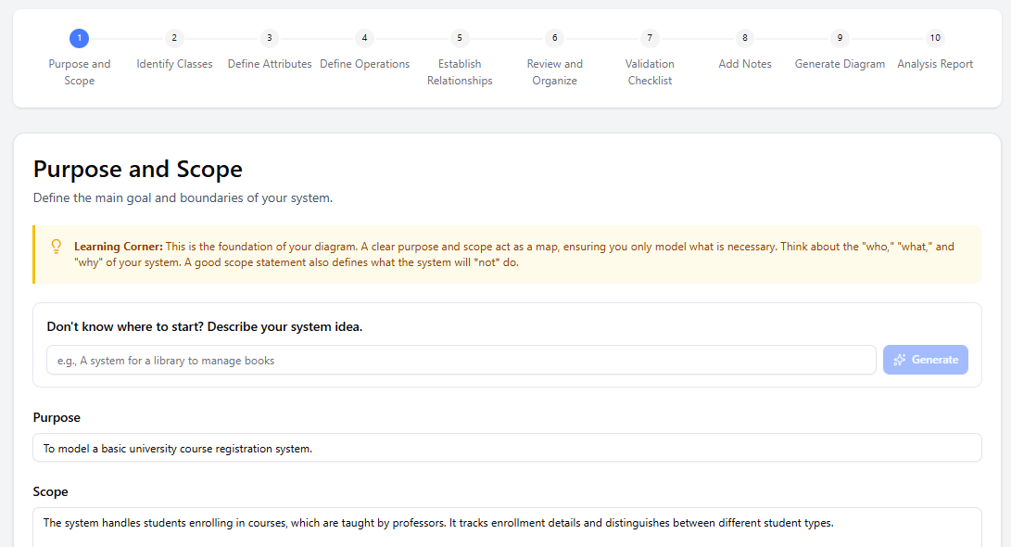Navigate to step 6 Review and Organize

[x=554, y=38]
